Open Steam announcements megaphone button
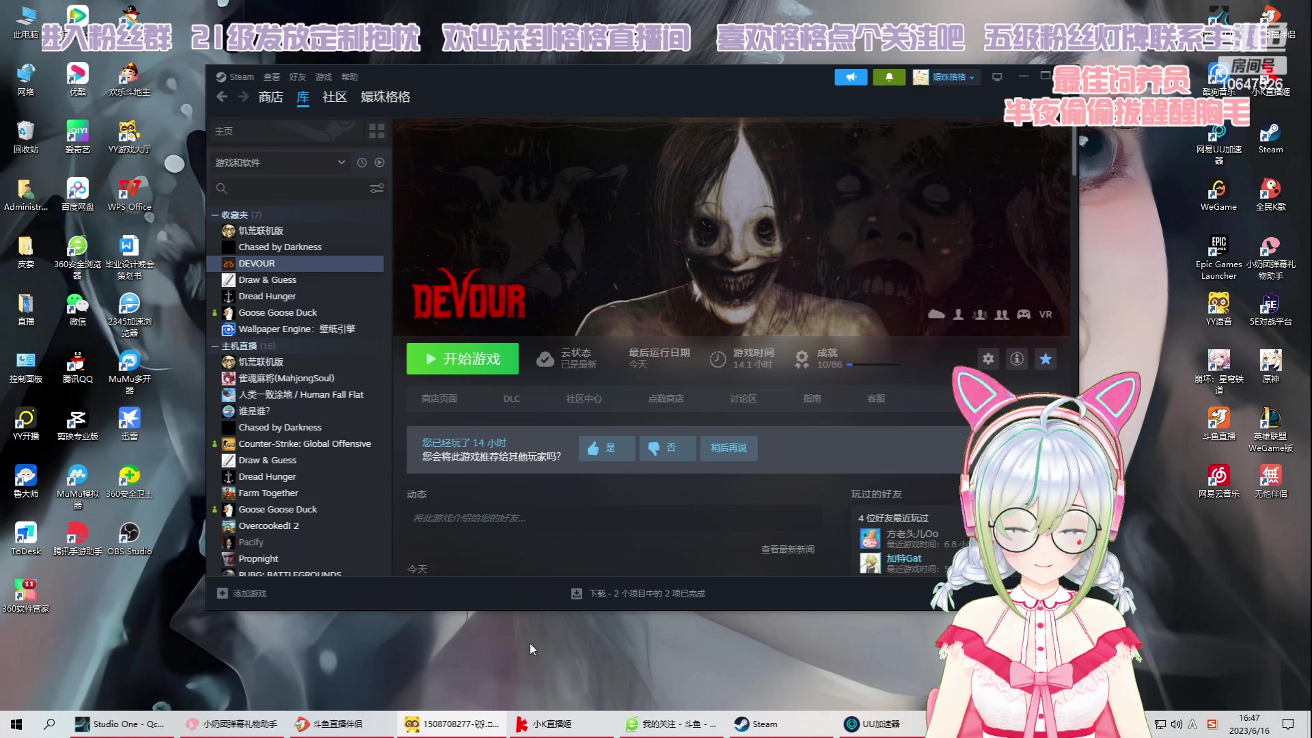 tap(851, 77)
